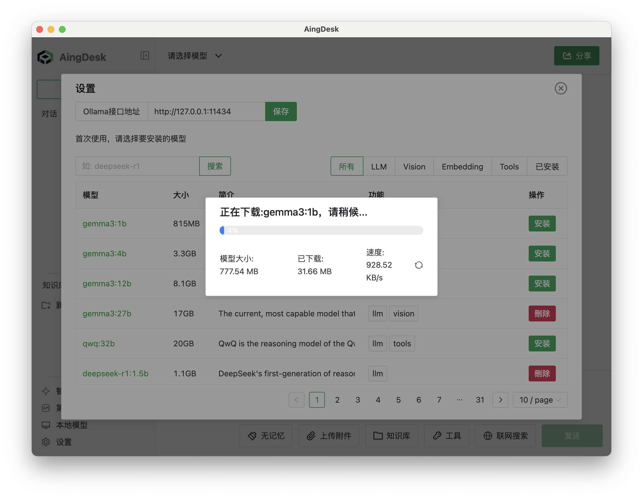Image resolution: width=643 pixels, height=498 pixels.
Task: Open the tools wrench button
Action: 446,435
